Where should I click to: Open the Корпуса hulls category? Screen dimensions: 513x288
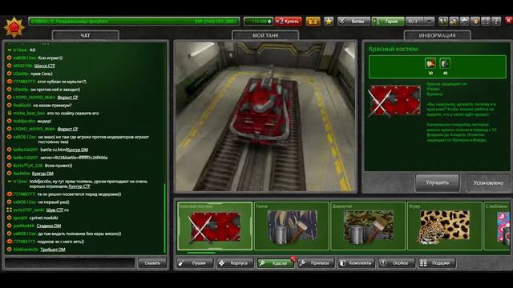coord(235,263)
